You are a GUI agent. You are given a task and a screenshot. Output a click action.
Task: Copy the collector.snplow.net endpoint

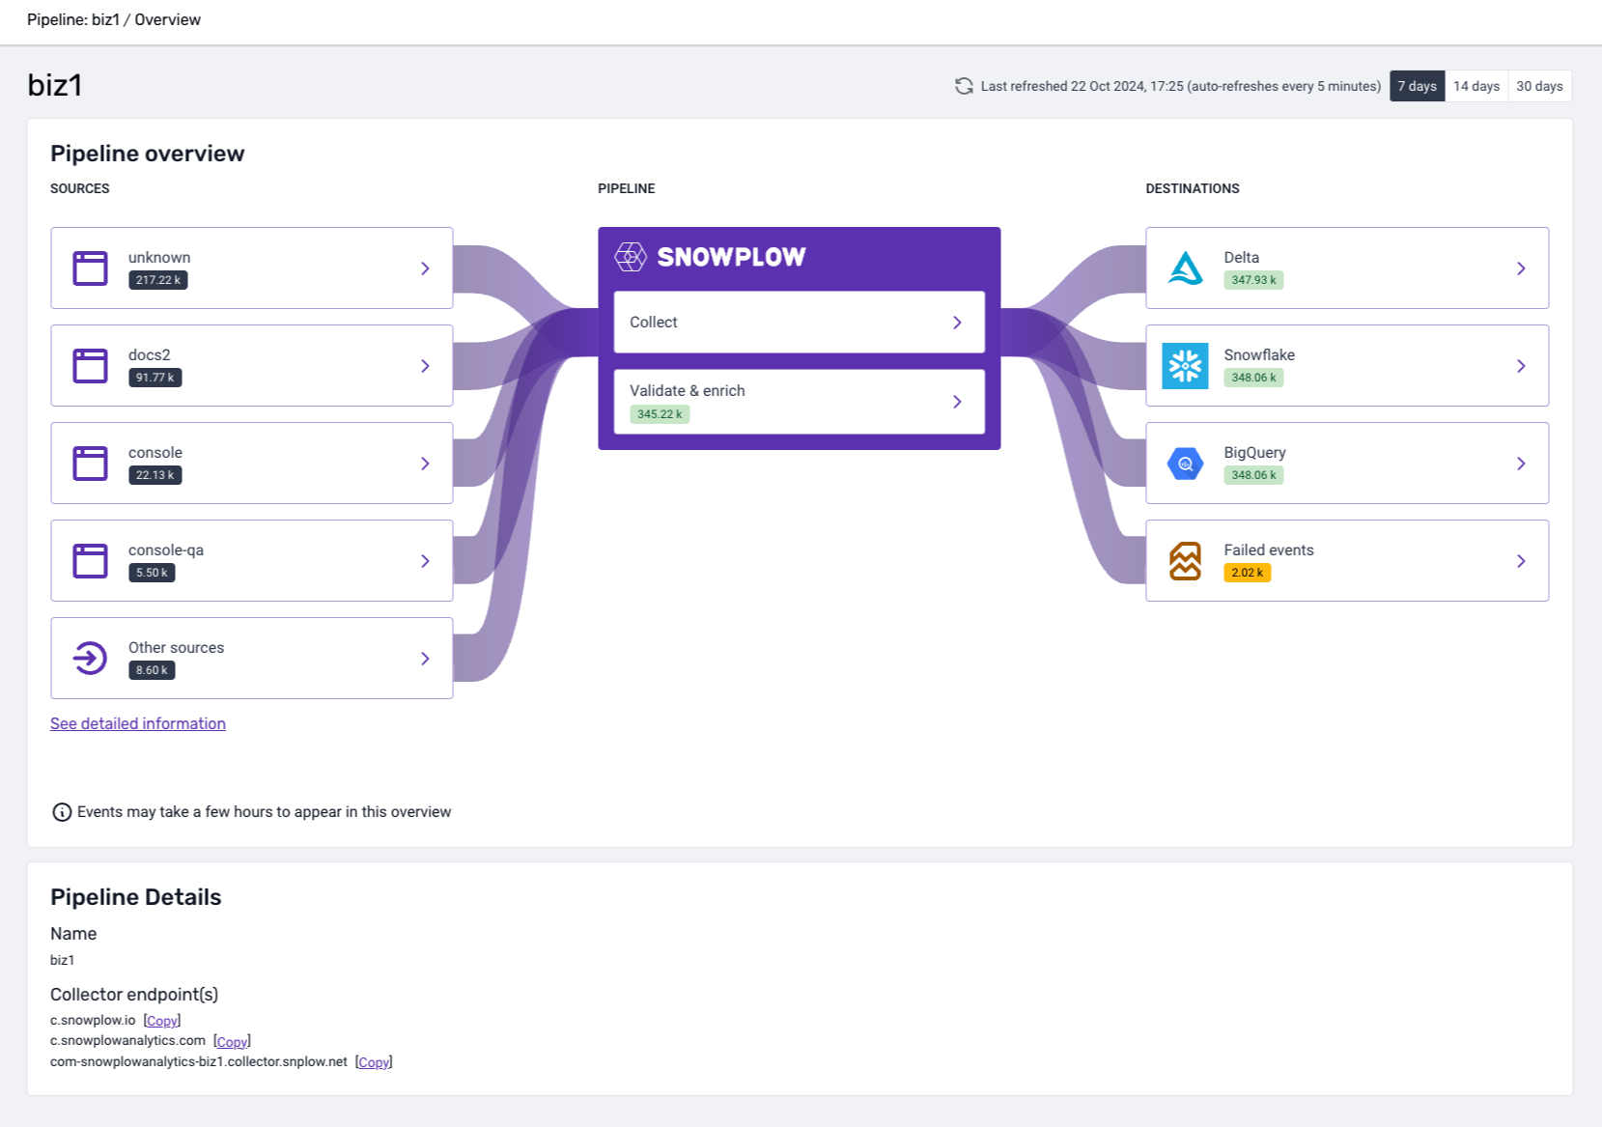374,1062
